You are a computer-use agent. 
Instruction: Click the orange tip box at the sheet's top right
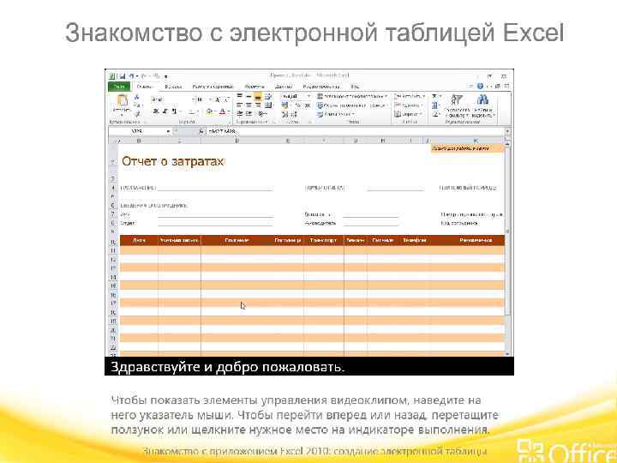[x=467, y=148]
